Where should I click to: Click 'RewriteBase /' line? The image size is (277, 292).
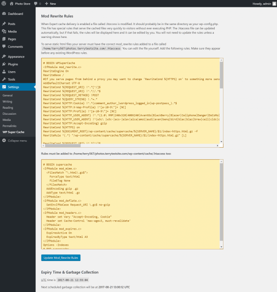point(54,75)
